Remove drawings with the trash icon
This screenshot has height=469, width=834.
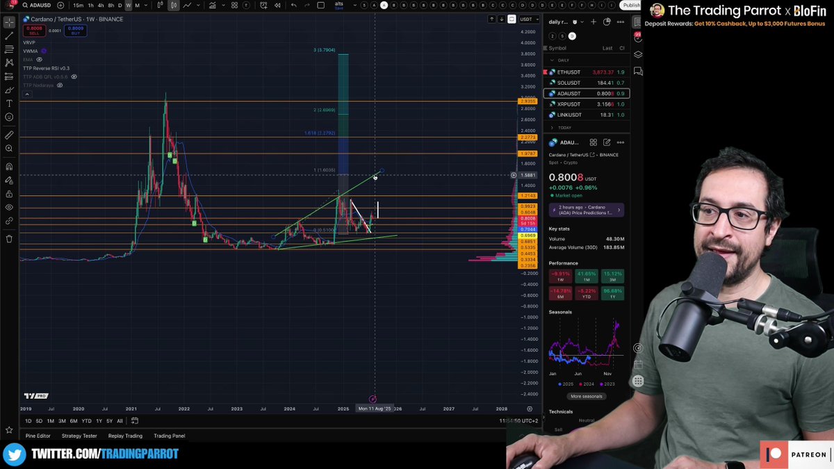click(9, 238)
